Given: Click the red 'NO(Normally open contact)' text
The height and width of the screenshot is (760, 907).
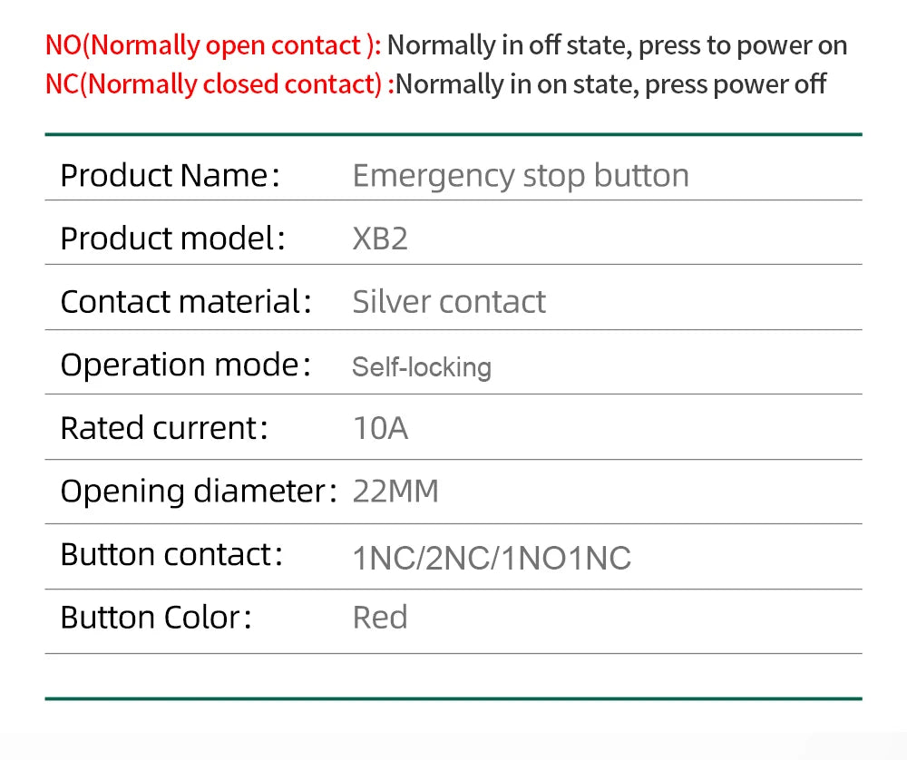Looking at the screenshot, I should tap(213, 45).
